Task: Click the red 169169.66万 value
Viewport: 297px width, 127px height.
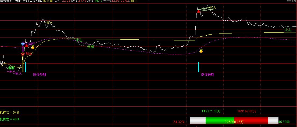Action: (x=247, y=111)
